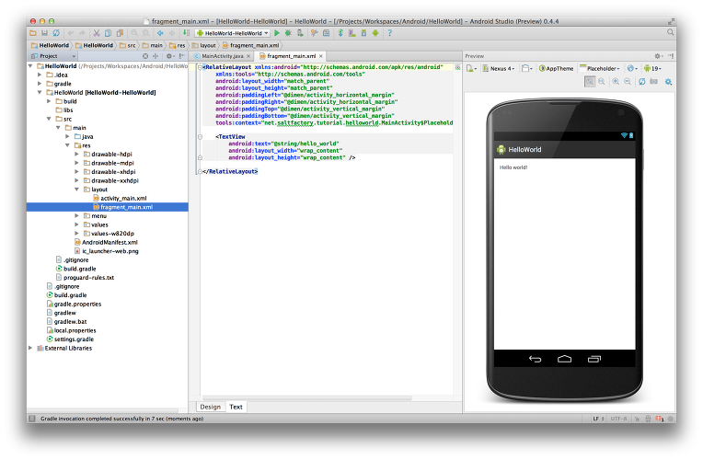Click the search magnifier at top right
Viewport: 703px width, 460px height.
(670, 33)
